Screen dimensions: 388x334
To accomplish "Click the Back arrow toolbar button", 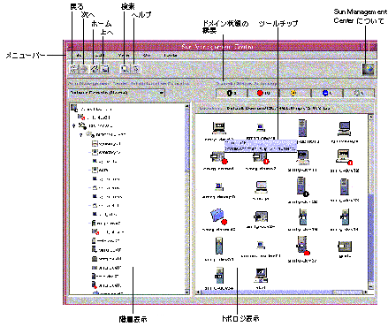I will pos(74,69).
